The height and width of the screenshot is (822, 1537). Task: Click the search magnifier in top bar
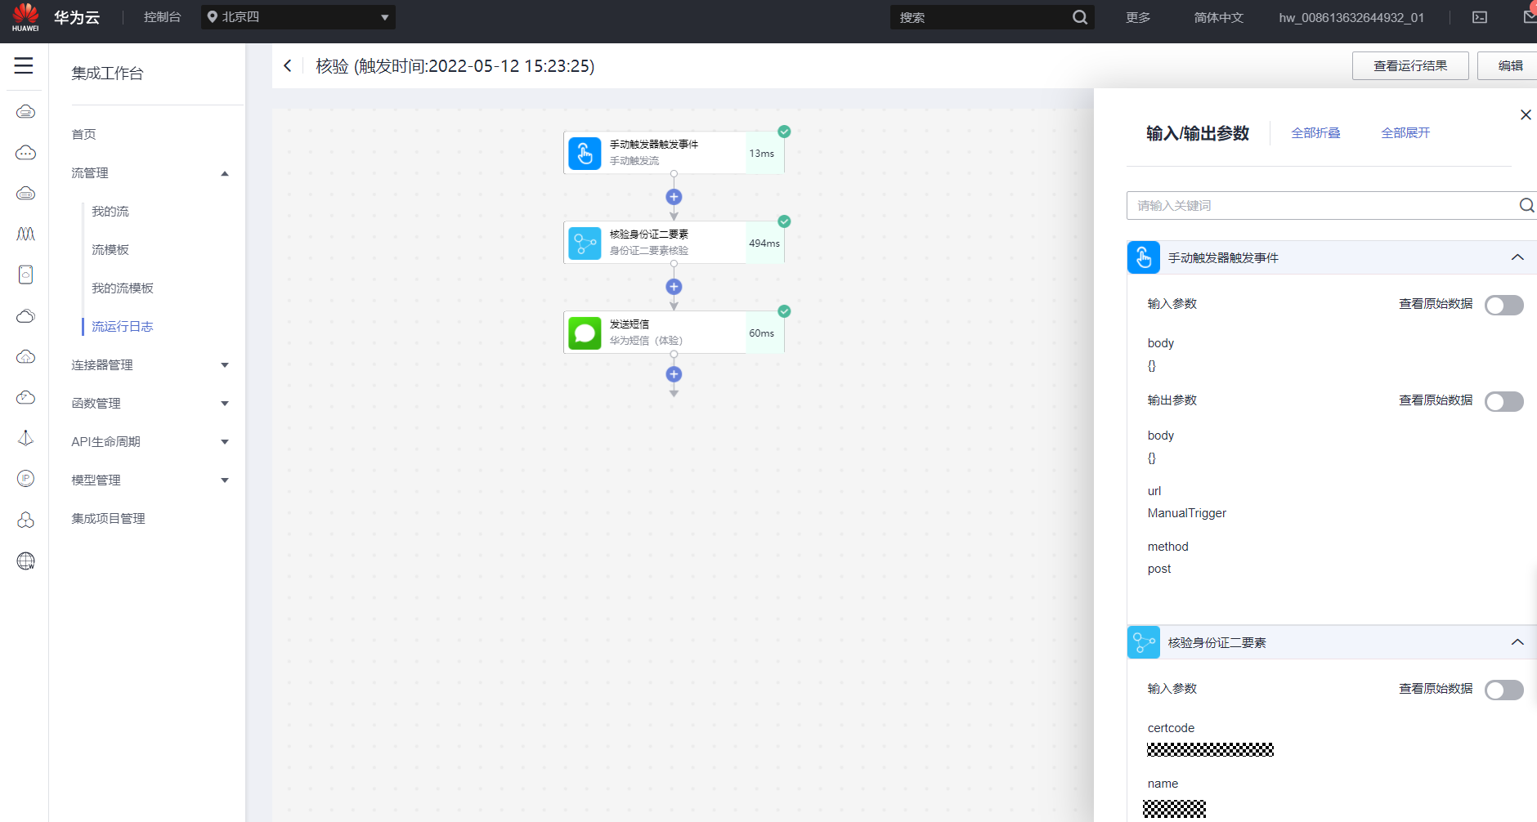pos(1079,17)
